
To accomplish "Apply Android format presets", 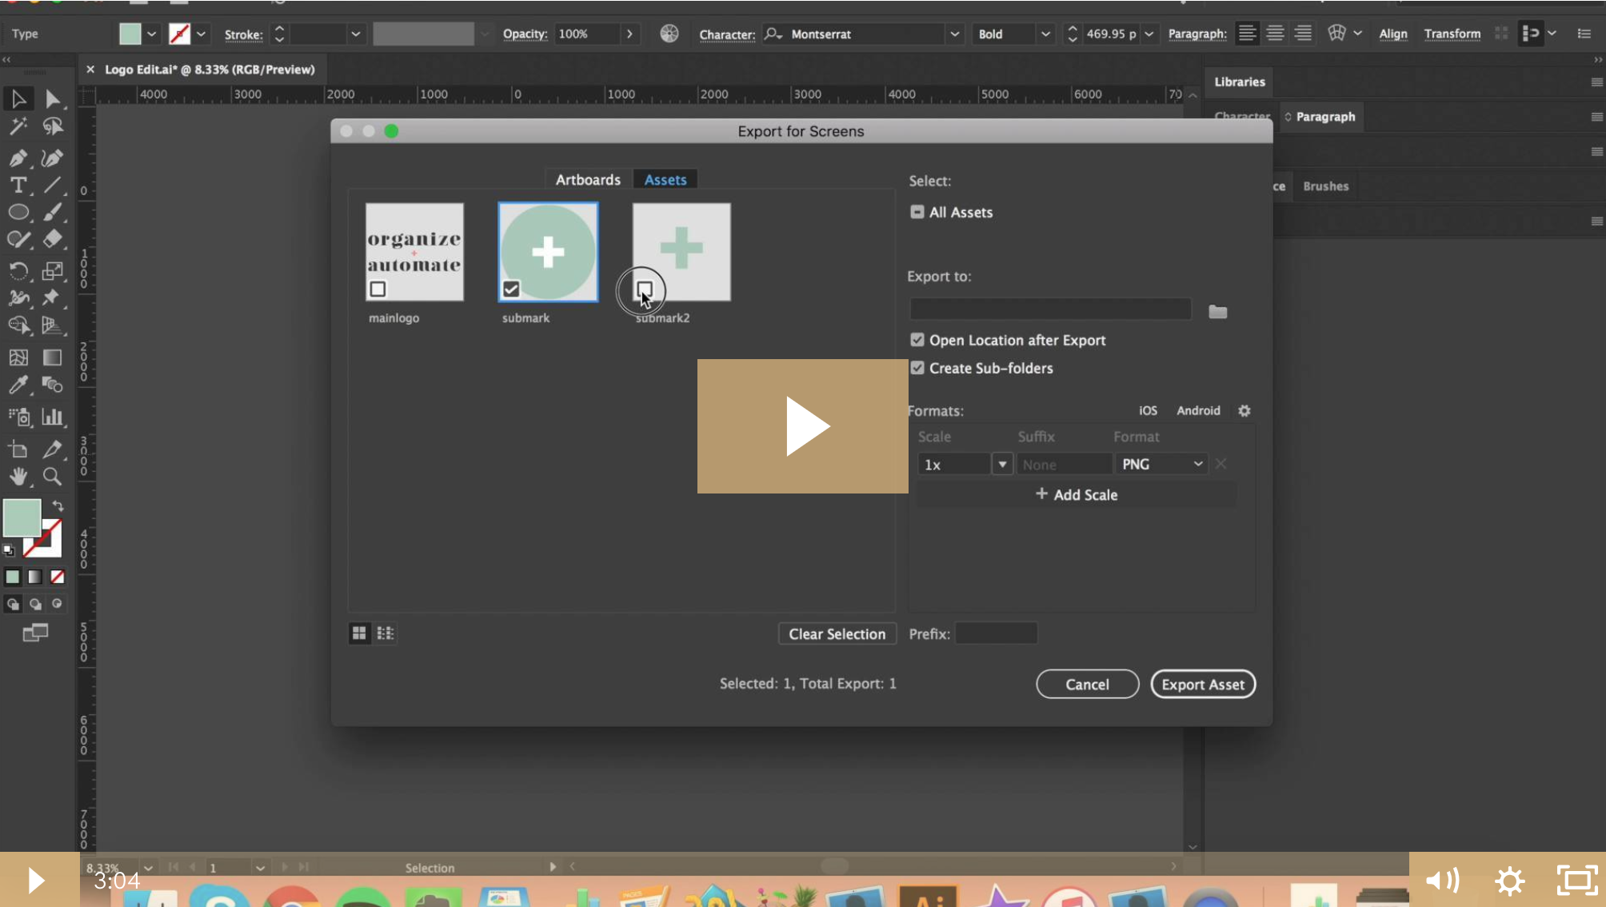I will [1198, 410].
